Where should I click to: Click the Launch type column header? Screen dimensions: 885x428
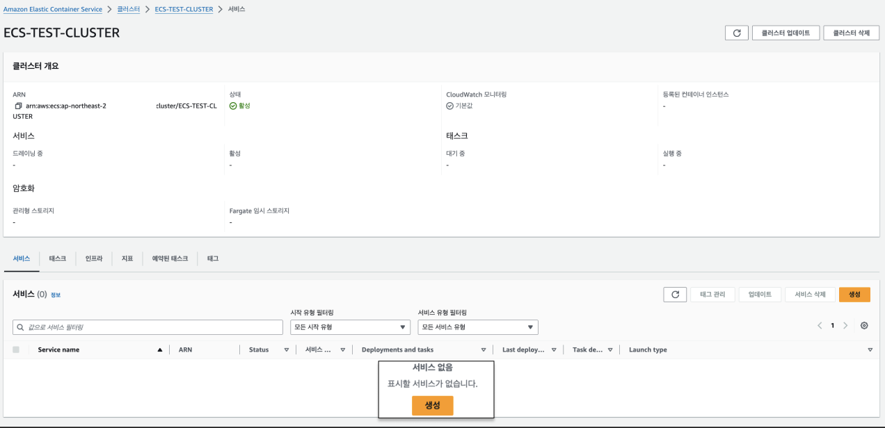coord(648,350)
